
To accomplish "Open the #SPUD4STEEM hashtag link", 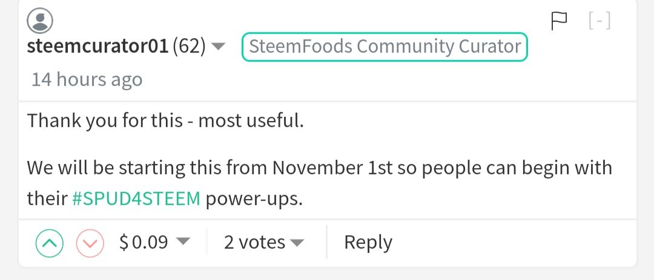I will 136,199.
